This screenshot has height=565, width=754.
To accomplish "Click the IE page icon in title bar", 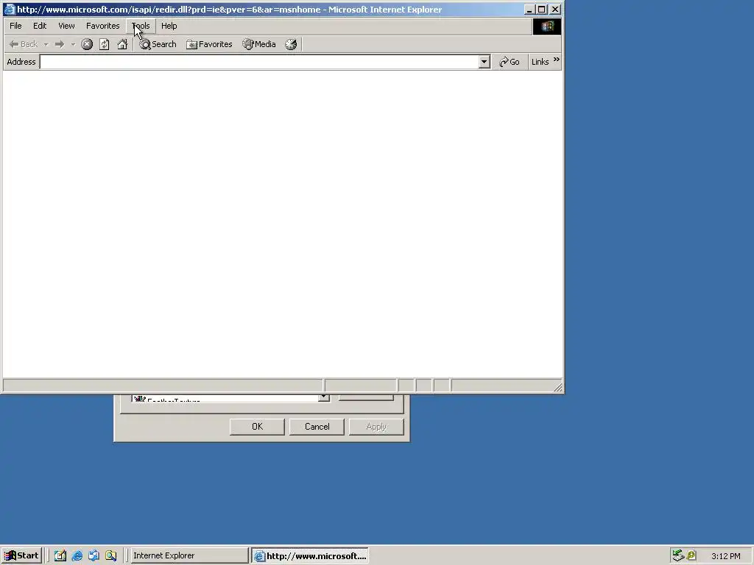I will 9,9.
